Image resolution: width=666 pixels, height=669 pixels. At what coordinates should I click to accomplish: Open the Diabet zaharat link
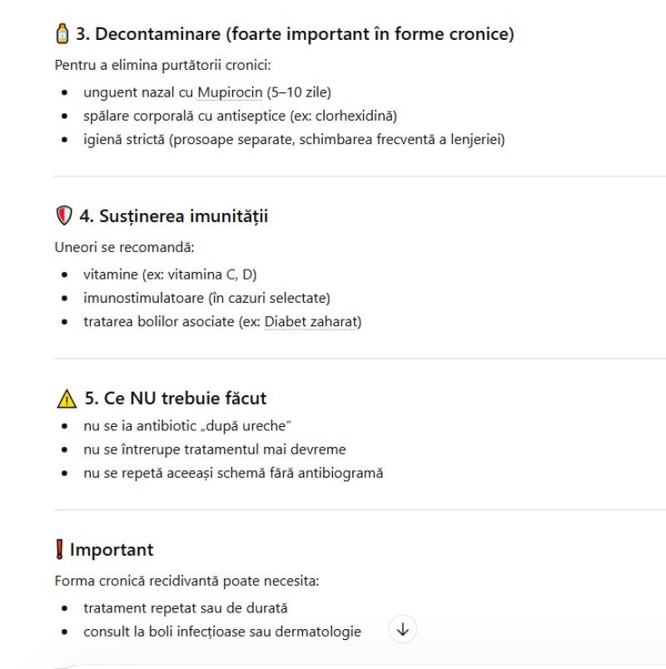point(311,321)
